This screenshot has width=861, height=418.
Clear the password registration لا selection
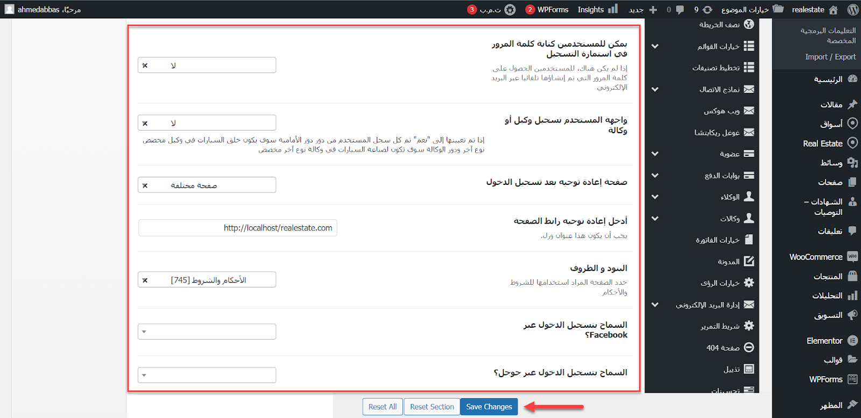[x=145, y=66]
